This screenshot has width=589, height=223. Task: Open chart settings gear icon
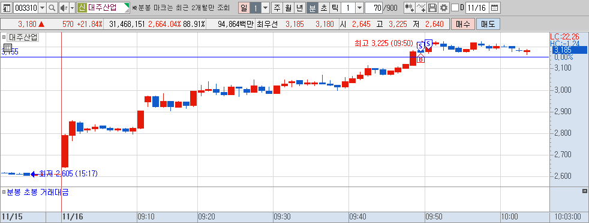click(x=444, y=8)
